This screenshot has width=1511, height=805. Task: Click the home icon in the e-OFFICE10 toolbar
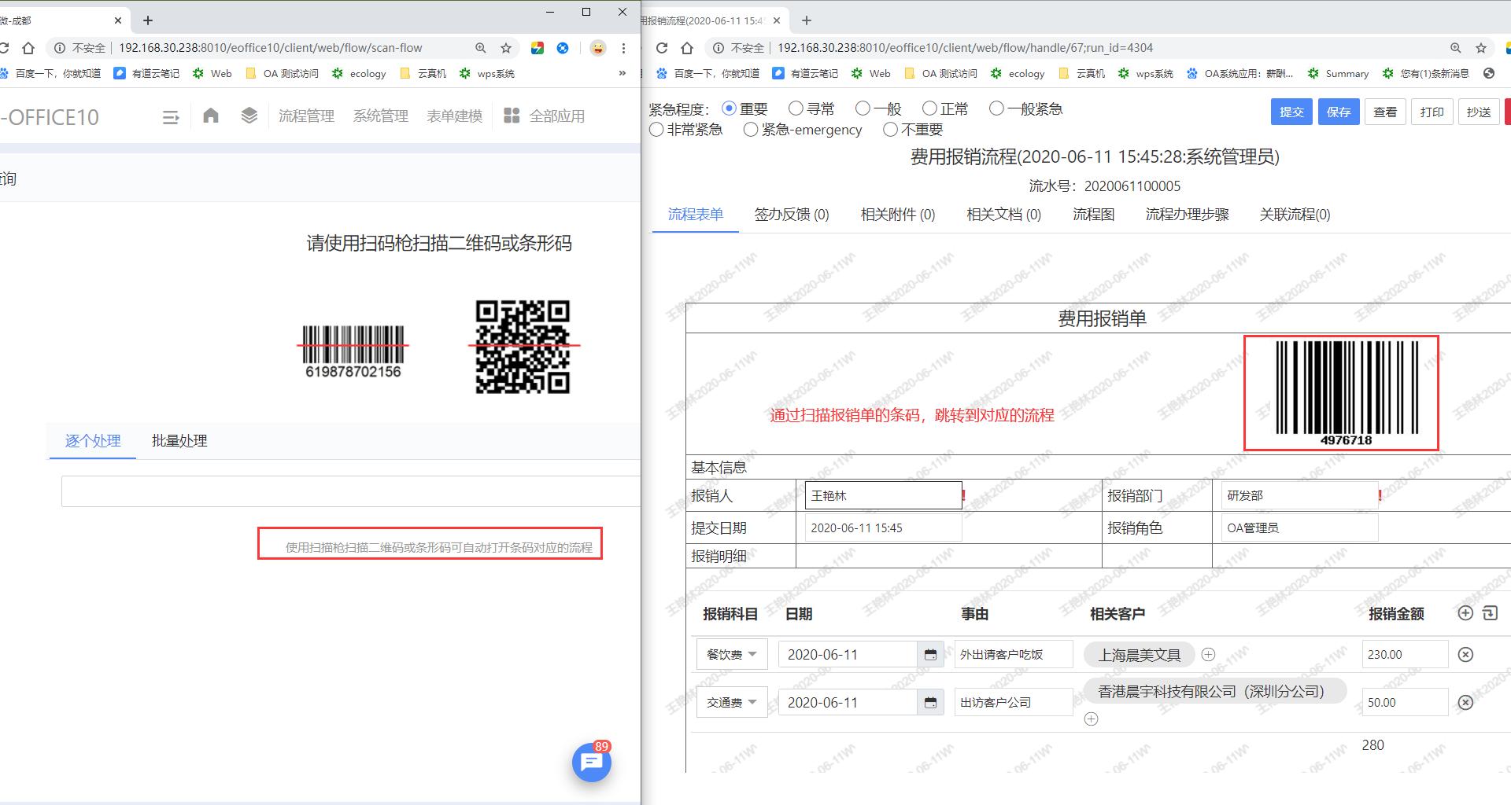210,116
